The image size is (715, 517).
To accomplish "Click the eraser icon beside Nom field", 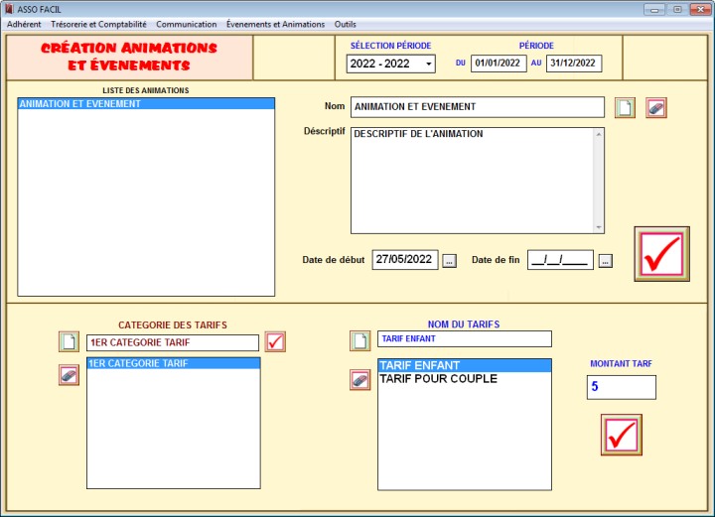I will pyautogui.click(x=655, y=107).
